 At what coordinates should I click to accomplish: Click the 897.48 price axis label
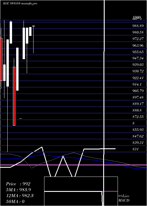(138, 97)
